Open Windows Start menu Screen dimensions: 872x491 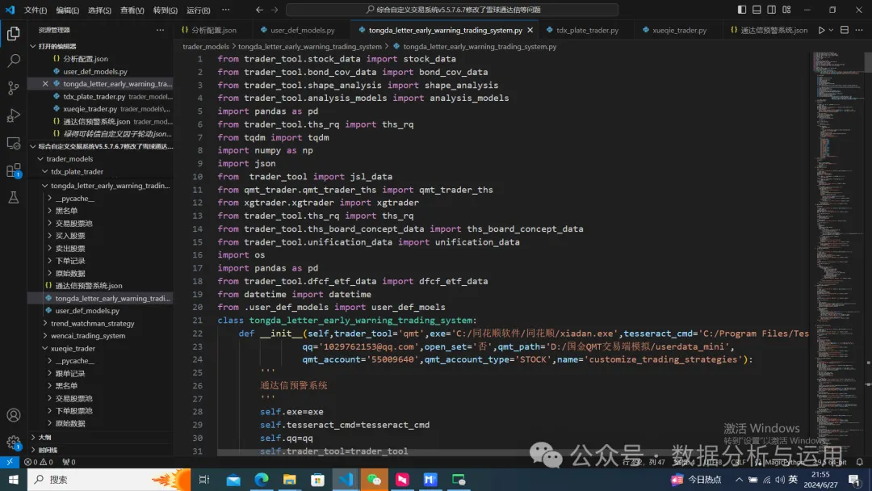coord(14,480)
